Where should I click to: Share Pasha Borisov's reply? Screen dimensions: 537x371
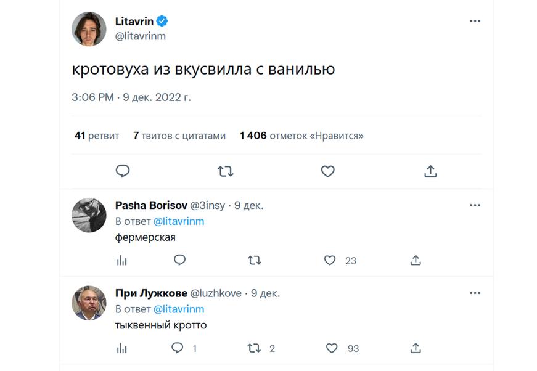(x=416, y=261)
